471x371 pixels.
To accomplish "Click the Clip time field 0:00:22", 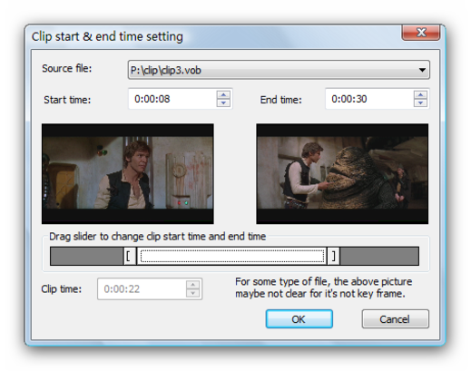I will (x=142, y=289).
